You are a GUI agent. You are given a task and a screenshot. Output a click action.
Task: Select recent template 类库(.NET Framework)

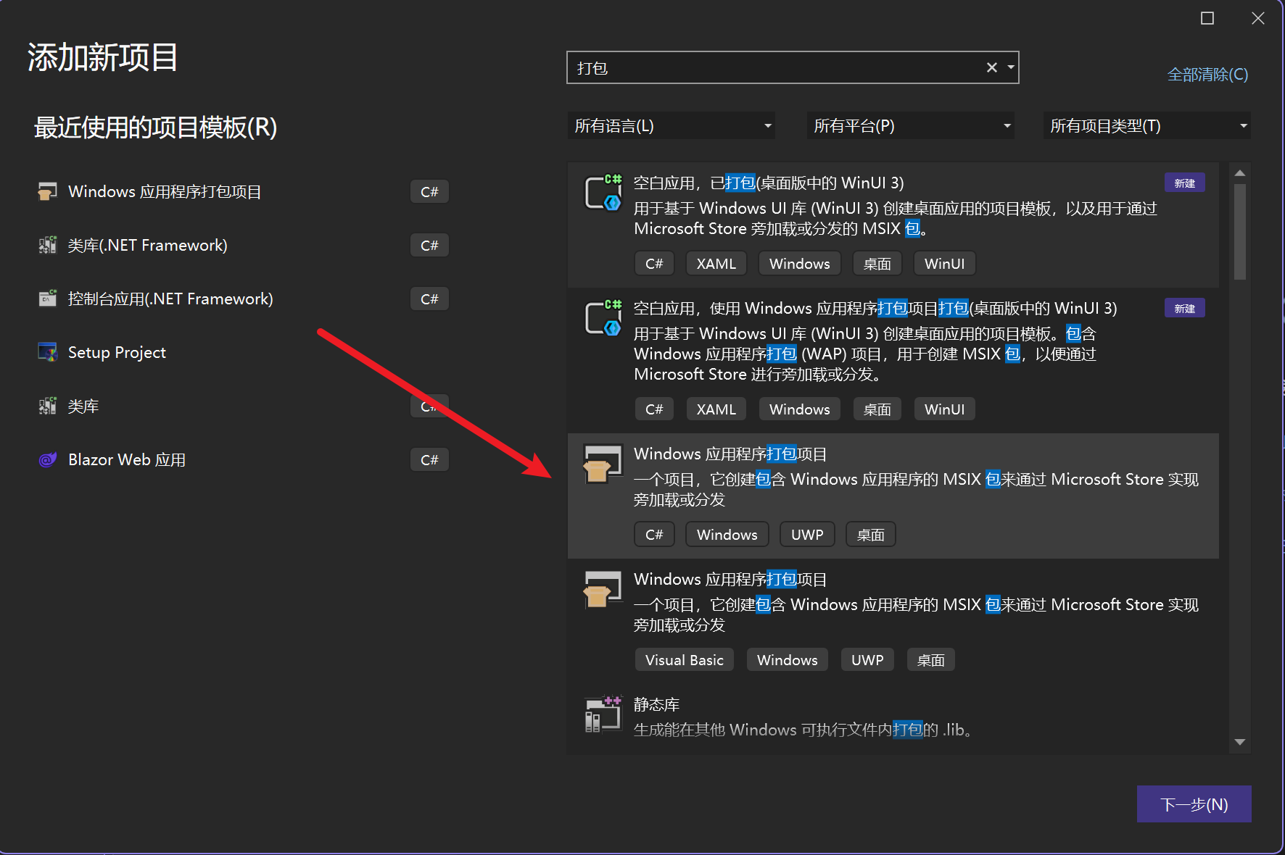coord(244,246)
